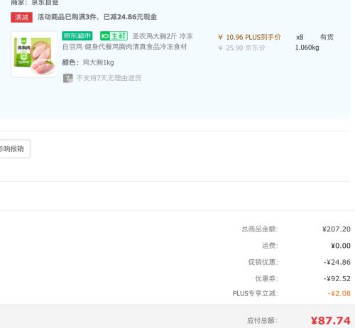Screen dimensions: 355x328
Task: Open the 圣农鸡大胸 product title link
Action: click(x=128, y=41)
